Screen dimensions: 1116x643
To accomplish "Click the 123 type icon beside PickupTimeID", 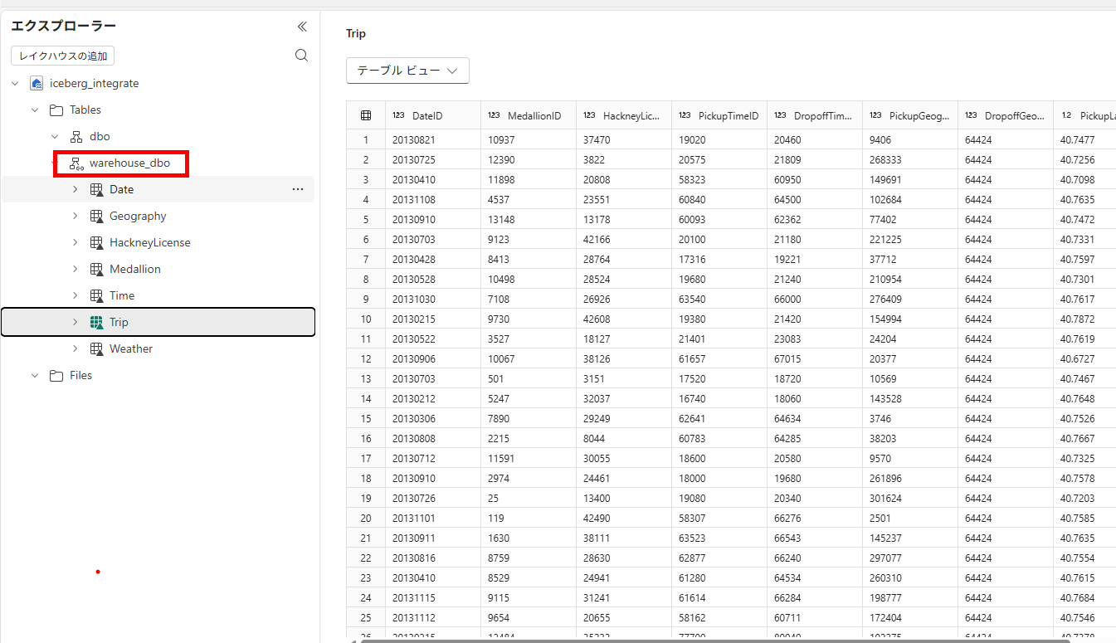I will click(685, 115).
